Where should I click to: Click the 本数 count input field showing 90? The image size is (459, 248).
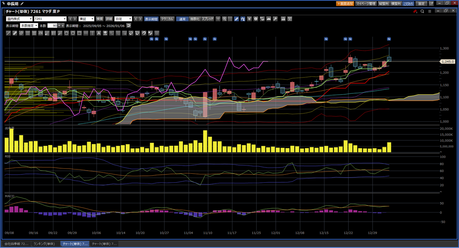pos(52,26)
